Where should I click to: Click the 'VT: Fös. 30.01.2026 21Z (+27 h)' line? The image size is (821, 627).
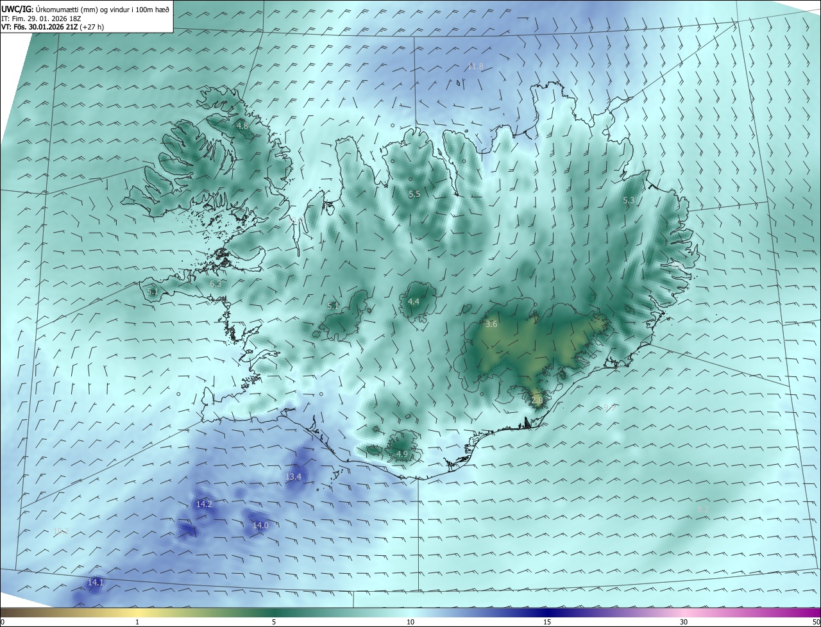click(x=53, y=27)
